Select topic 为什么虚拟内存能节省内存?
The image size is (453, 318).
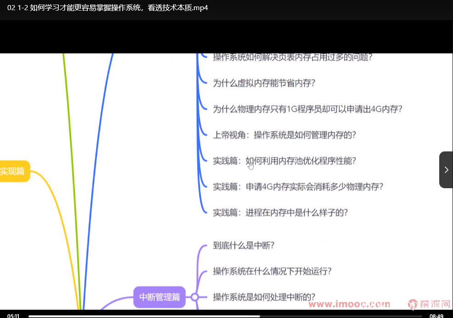click(264, 83)
